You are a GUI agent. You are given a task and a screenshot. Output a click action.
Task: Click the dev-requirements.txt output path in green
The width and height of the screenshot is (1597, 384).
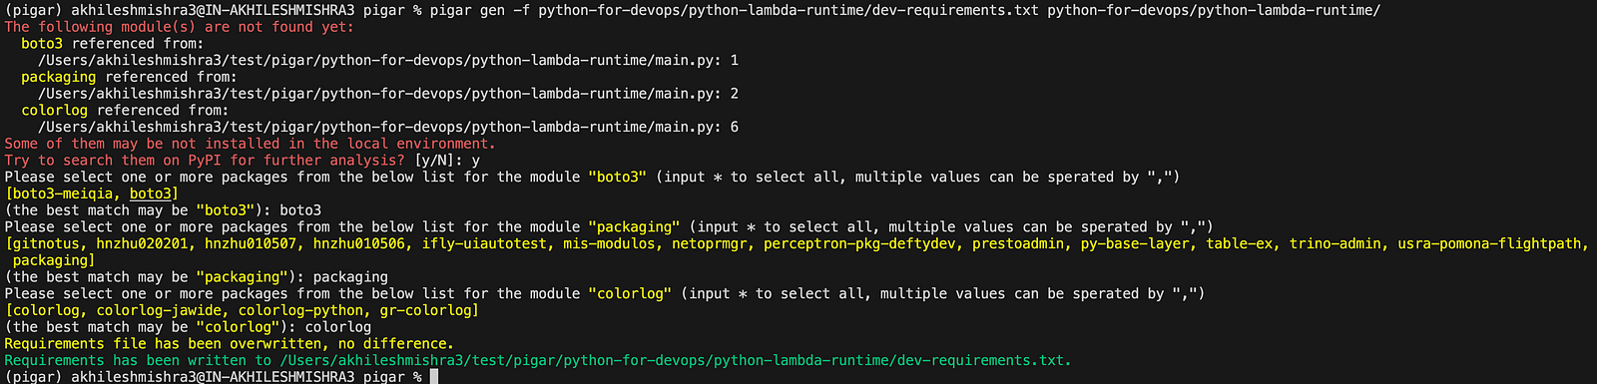coord(675,360)
